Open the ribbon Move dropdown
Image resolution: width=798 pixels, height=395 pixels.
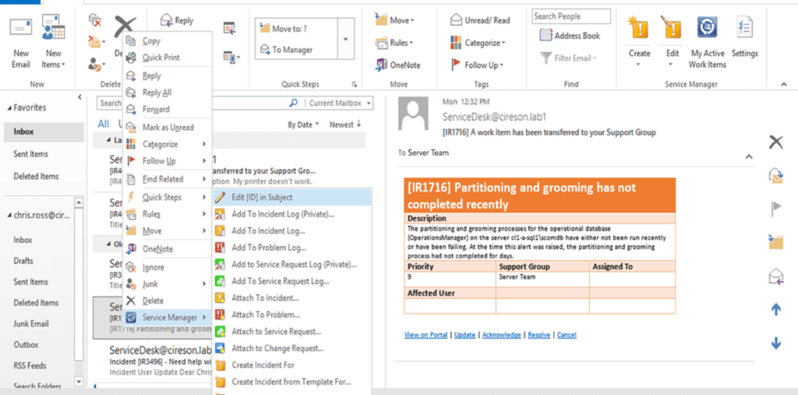click(395, 20)
